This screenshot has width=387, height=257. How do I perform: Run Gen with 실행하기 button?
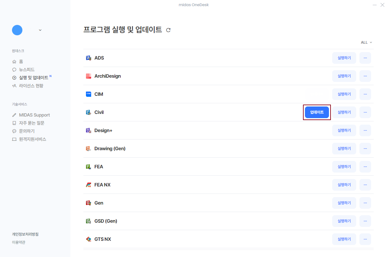click(344, 203)
